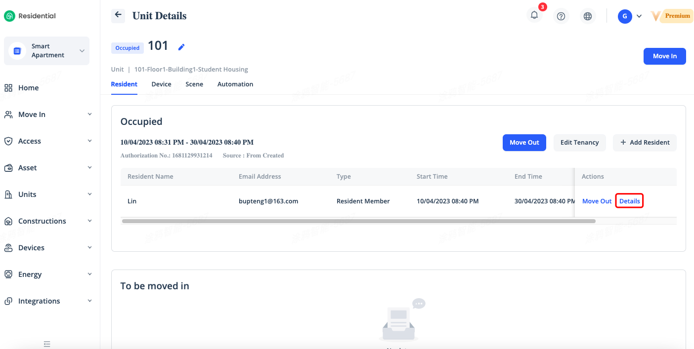Collapse sidebar using bottom toggle icon

47,344
